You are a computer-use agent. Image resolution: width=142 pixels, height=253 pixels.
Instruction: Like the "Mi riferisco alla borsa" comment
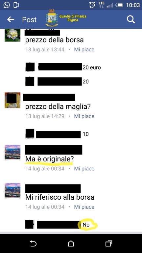tap(84, 207)
